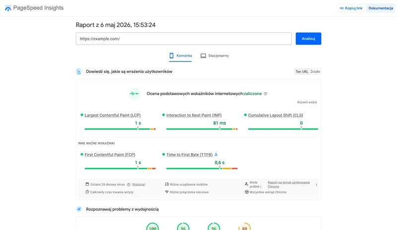Click the CLS distribution bar
This screenshot has width=397, height=230.
click(283, 129)
